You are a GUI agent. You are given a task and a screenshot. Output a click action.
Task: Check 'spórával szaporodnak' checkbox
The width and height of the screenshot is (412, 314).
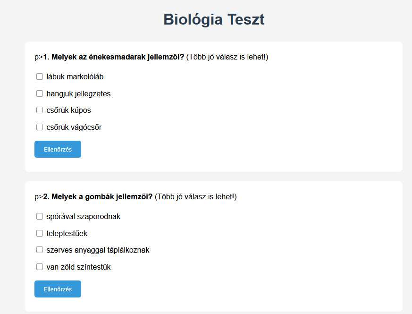coord(40,216)
